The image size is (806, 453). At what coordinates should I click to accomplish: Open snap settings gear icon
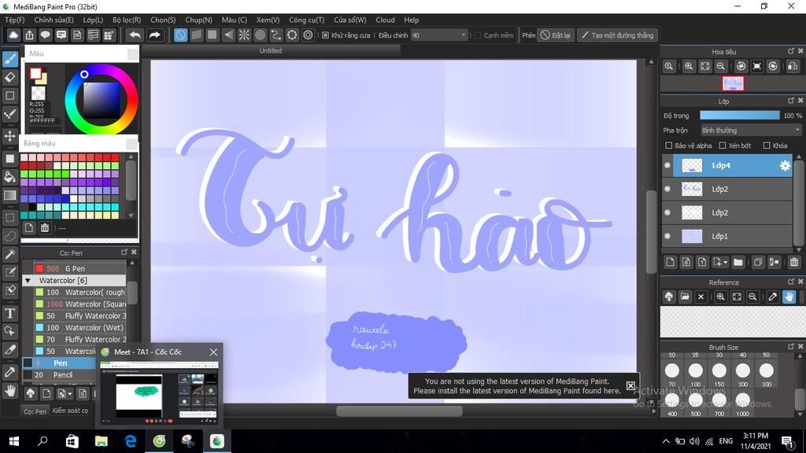pyautogui.click(x=308, y=35)
